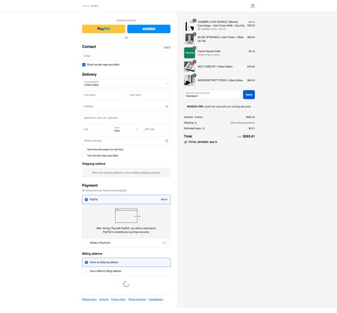Click the Address search magnifier icon

(166, 107)
